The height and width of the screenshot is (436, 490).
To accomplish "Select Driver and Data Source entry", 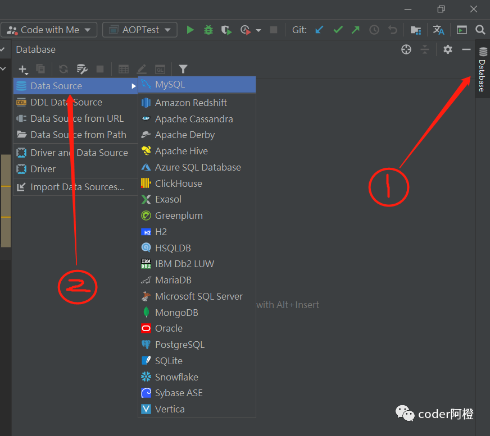I will coord(76,153).
